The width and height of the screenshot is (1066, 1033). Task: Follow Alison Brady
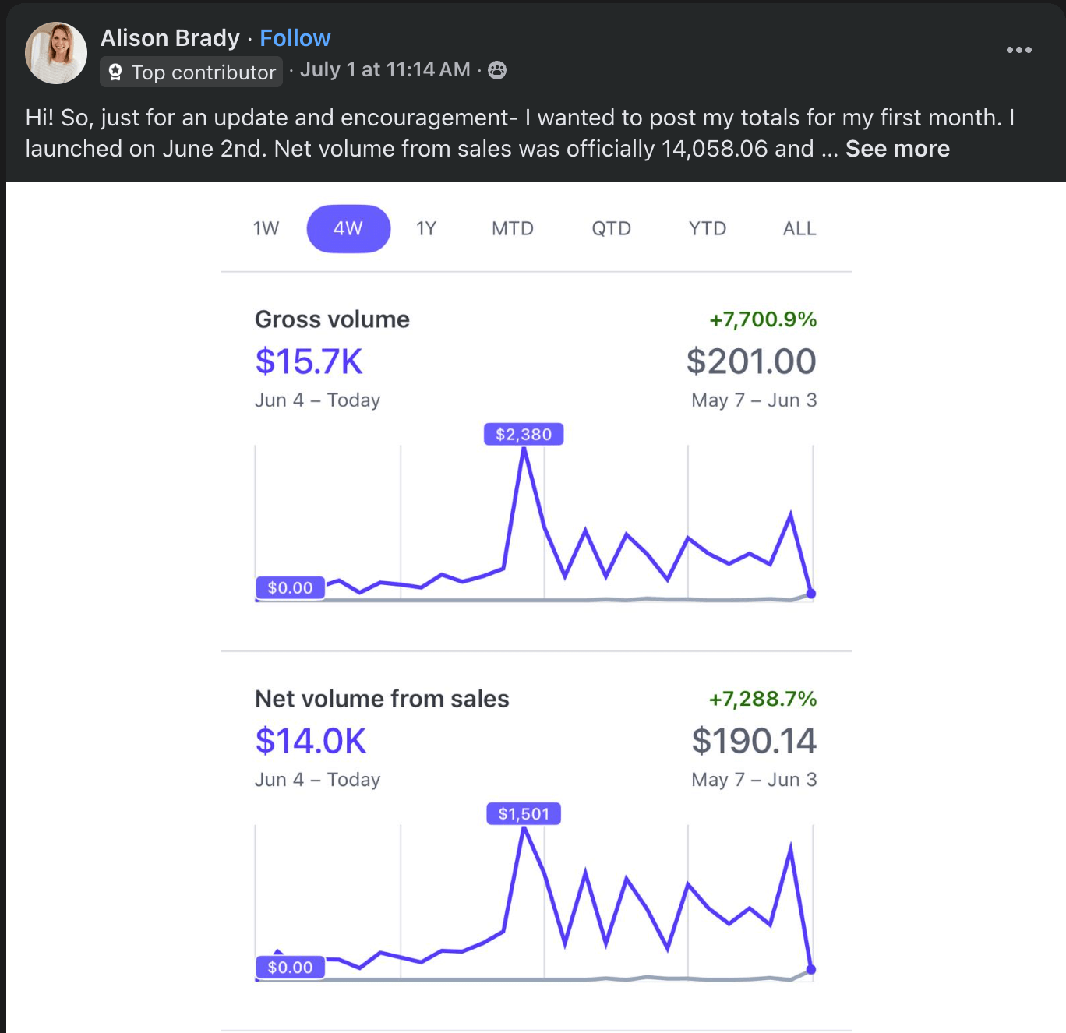(295, 37)
